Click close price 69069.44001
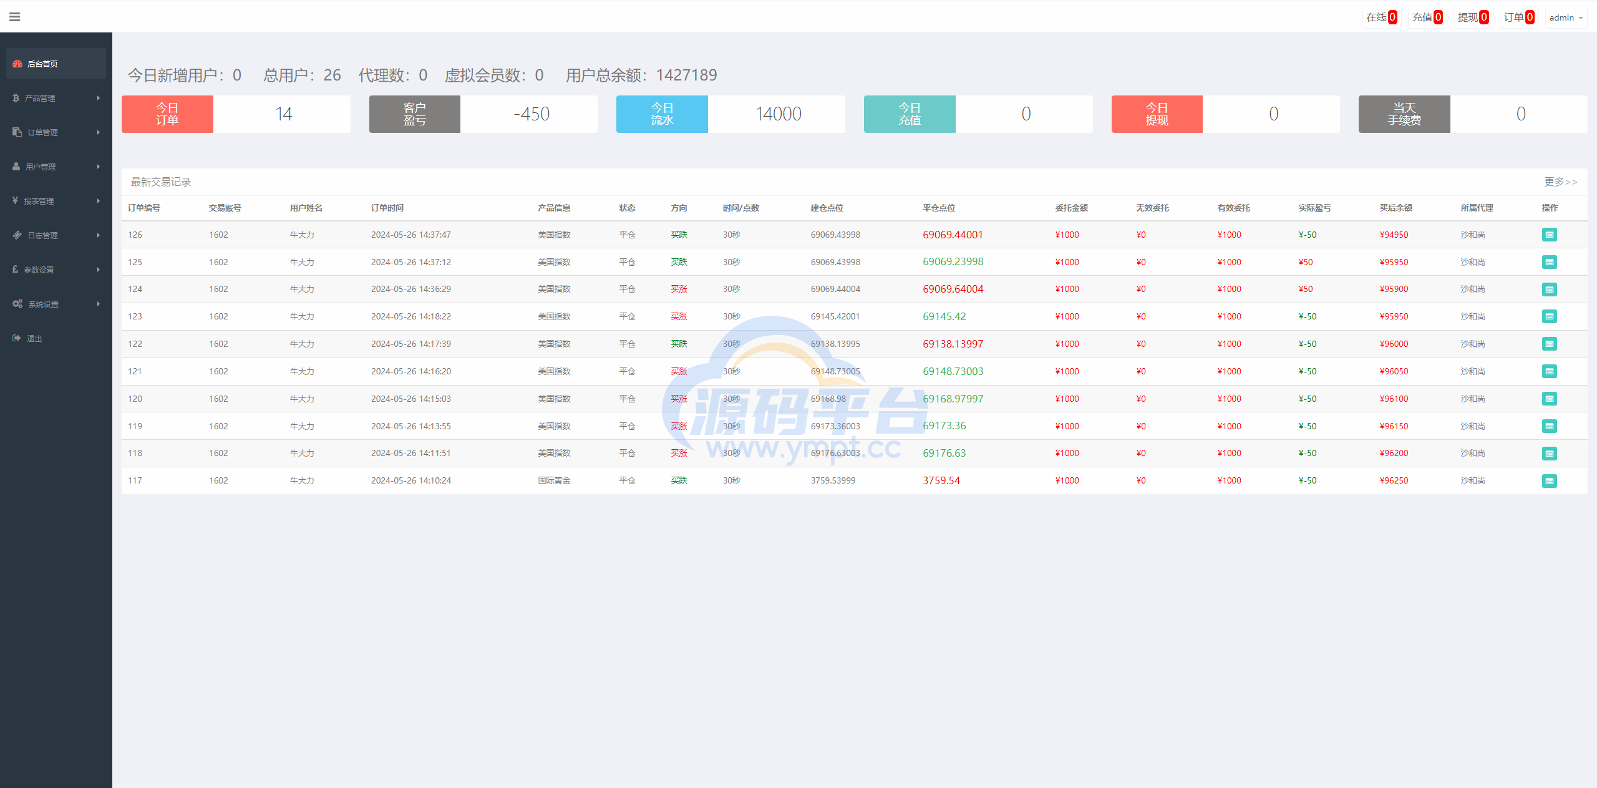Viewport: 1597px width, 788px height. [x=953, y=235]
